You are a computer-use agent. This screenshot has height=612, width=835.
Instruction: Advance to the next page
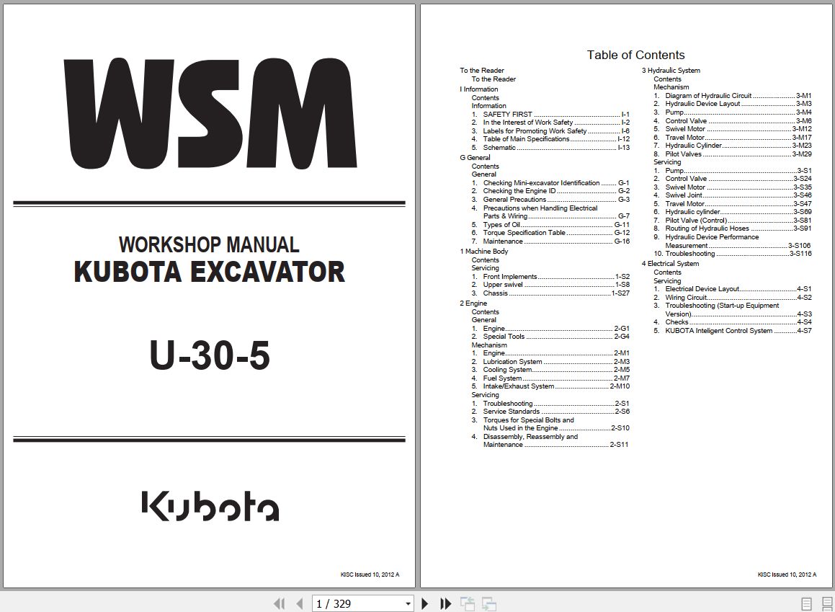click(x=425, y=603)
